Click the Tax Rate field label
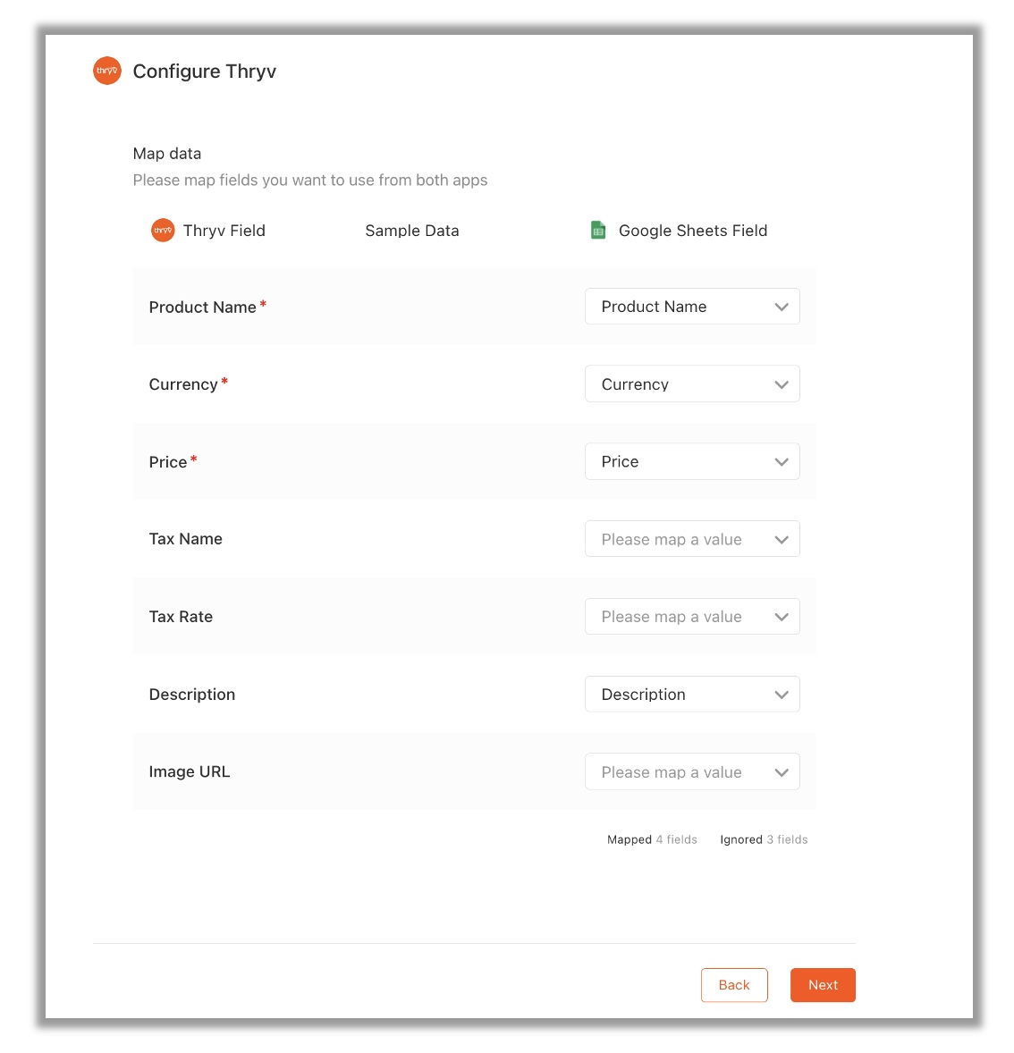 tap(181, 617)
